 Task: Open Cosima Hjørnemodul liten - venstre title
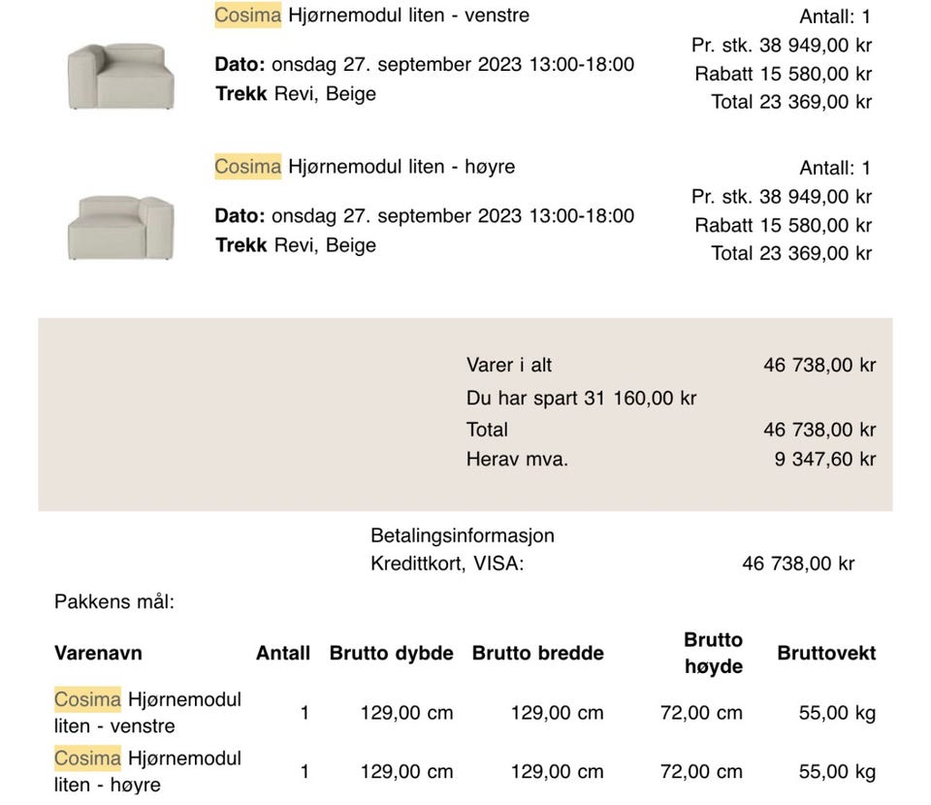(x=371, y=15)
